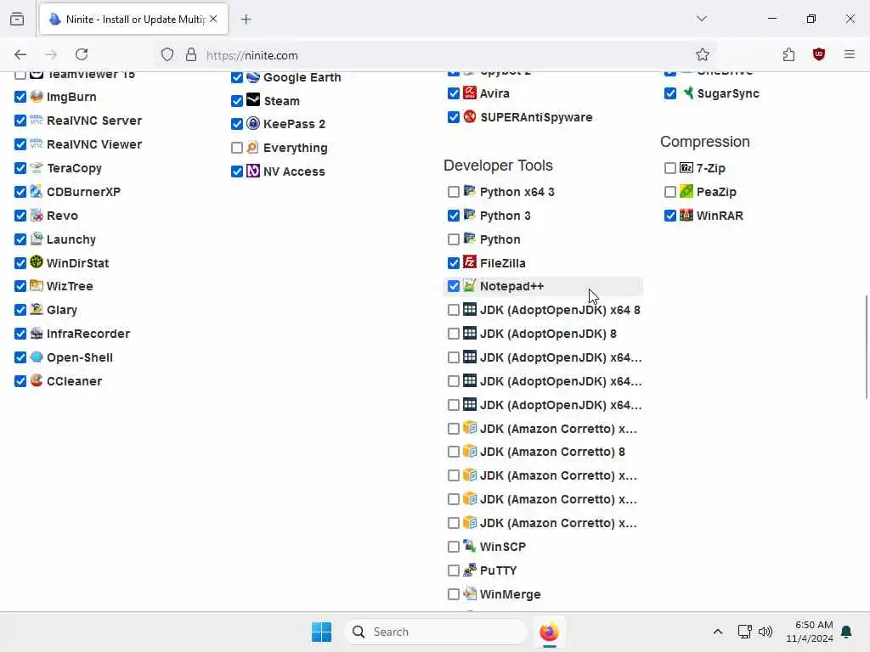Click the PeaZip icon

[x=686, y=191]
